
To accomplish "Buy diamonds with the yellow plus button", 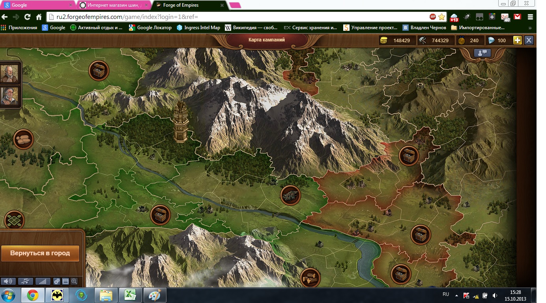I will tap(517, 40).
